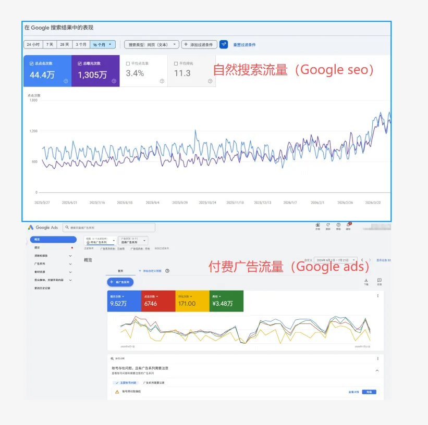Toggle the total impressions checkbox on the 1,305万 card
Image resolution: width=428 pixels, height=425 pixels.
(x=79, y=64)
